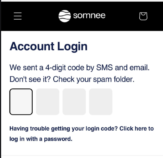Return home via the Somnee logo
The image size is (163, 158).
coord(82,16)
